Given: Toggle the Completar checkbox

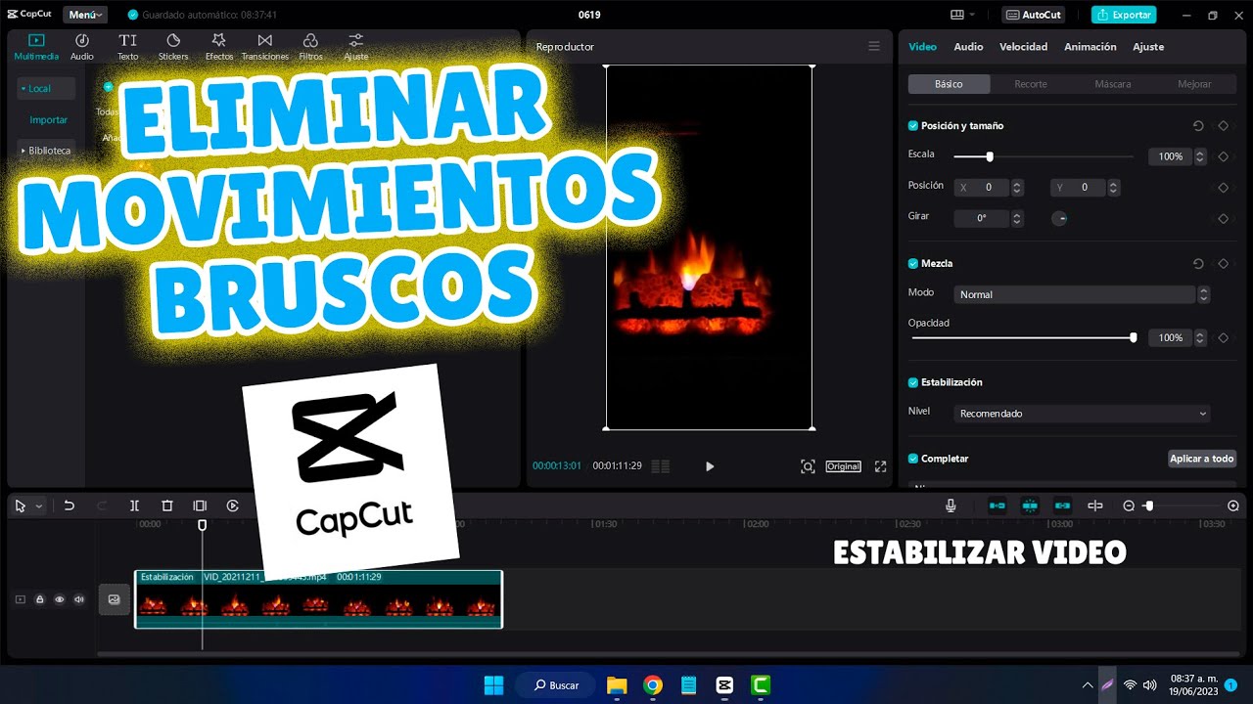Looking at the screenshot, I should coord(913,459).
